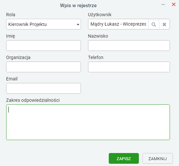Select the Email input box

pos(43,88)
